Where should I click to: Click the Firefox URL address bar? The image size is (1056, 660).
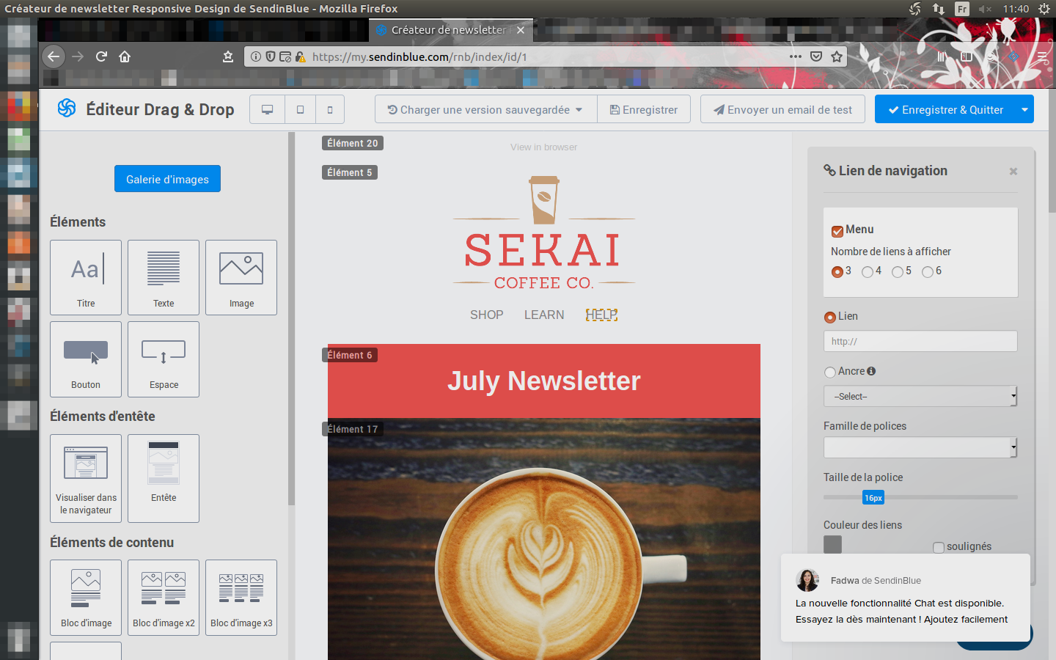546,56
